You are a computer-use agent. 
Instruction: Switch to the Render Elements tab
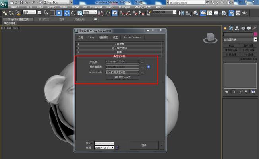tap(132, 37)
